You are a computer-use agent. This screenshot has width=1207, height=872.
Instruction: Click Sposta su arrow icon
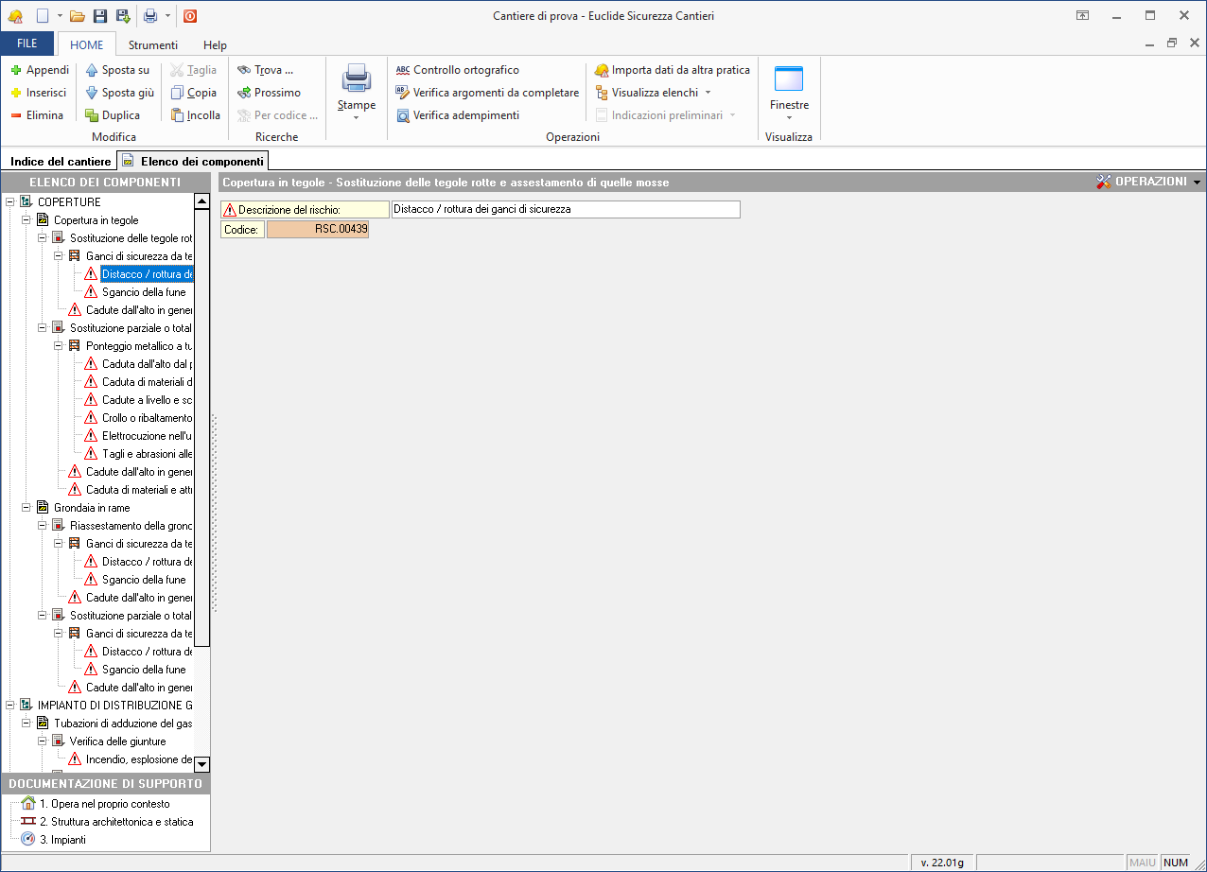[92, 70]
